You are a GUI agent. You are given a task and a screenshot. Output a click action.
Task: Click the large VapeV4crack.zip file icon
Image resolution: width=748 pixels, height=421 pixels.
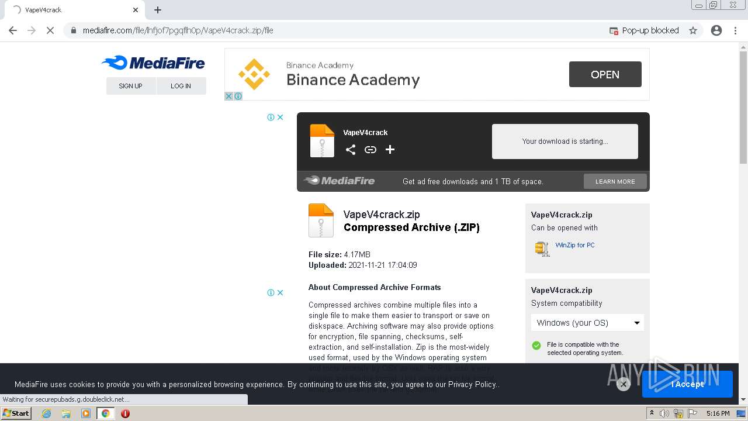pos(321,220)
